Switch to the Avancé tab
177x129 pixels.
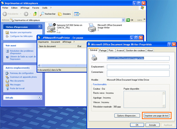120,50
